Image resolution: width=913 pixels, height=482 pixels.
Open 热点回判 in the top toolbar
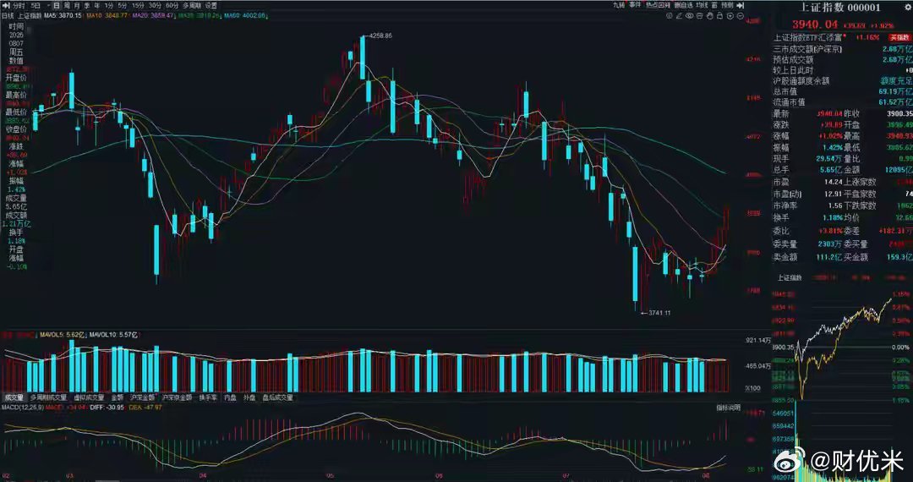pyautogui.click(x=658, y=5)
